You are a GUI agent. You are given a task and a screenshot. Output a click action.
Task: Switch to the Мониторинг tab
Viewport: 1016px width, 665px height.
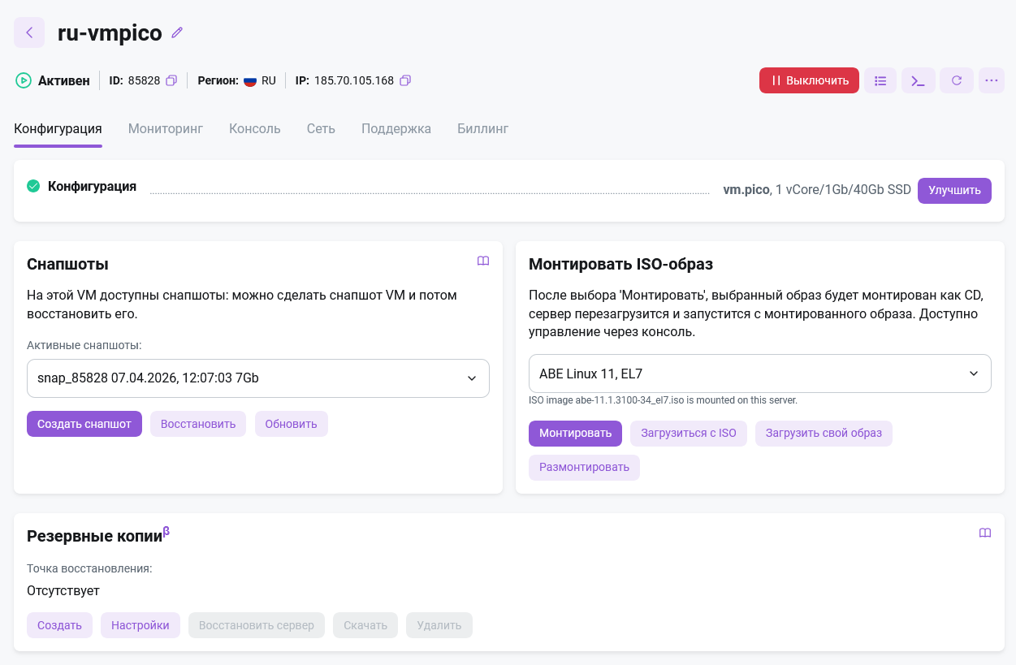(x=166, y=128)
